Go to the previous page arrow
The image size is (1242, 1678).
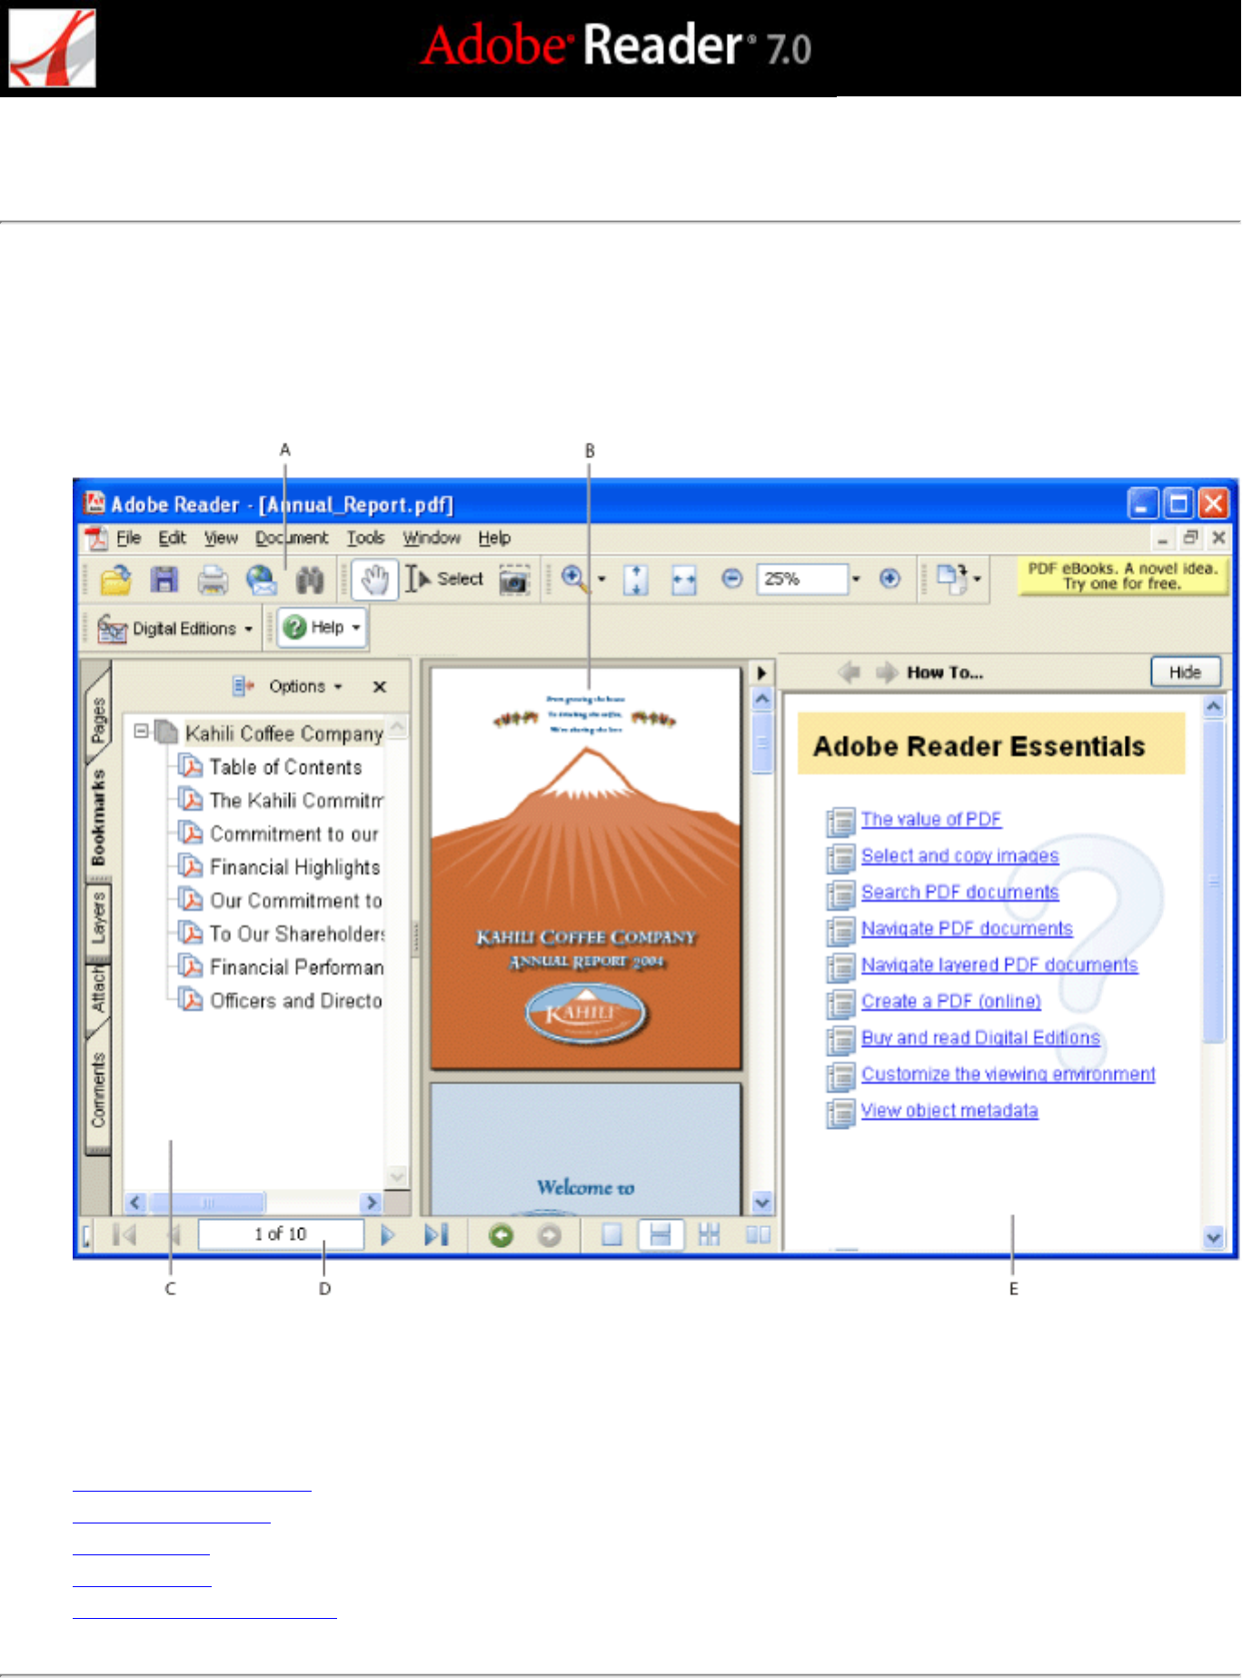point(174,1234)
